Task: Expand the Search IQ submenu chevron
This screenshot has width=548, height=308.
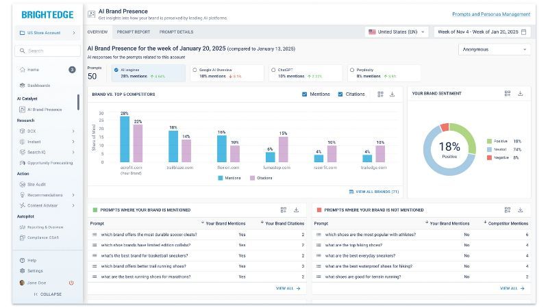Action: pyautogui.click(x=73, y=152)
